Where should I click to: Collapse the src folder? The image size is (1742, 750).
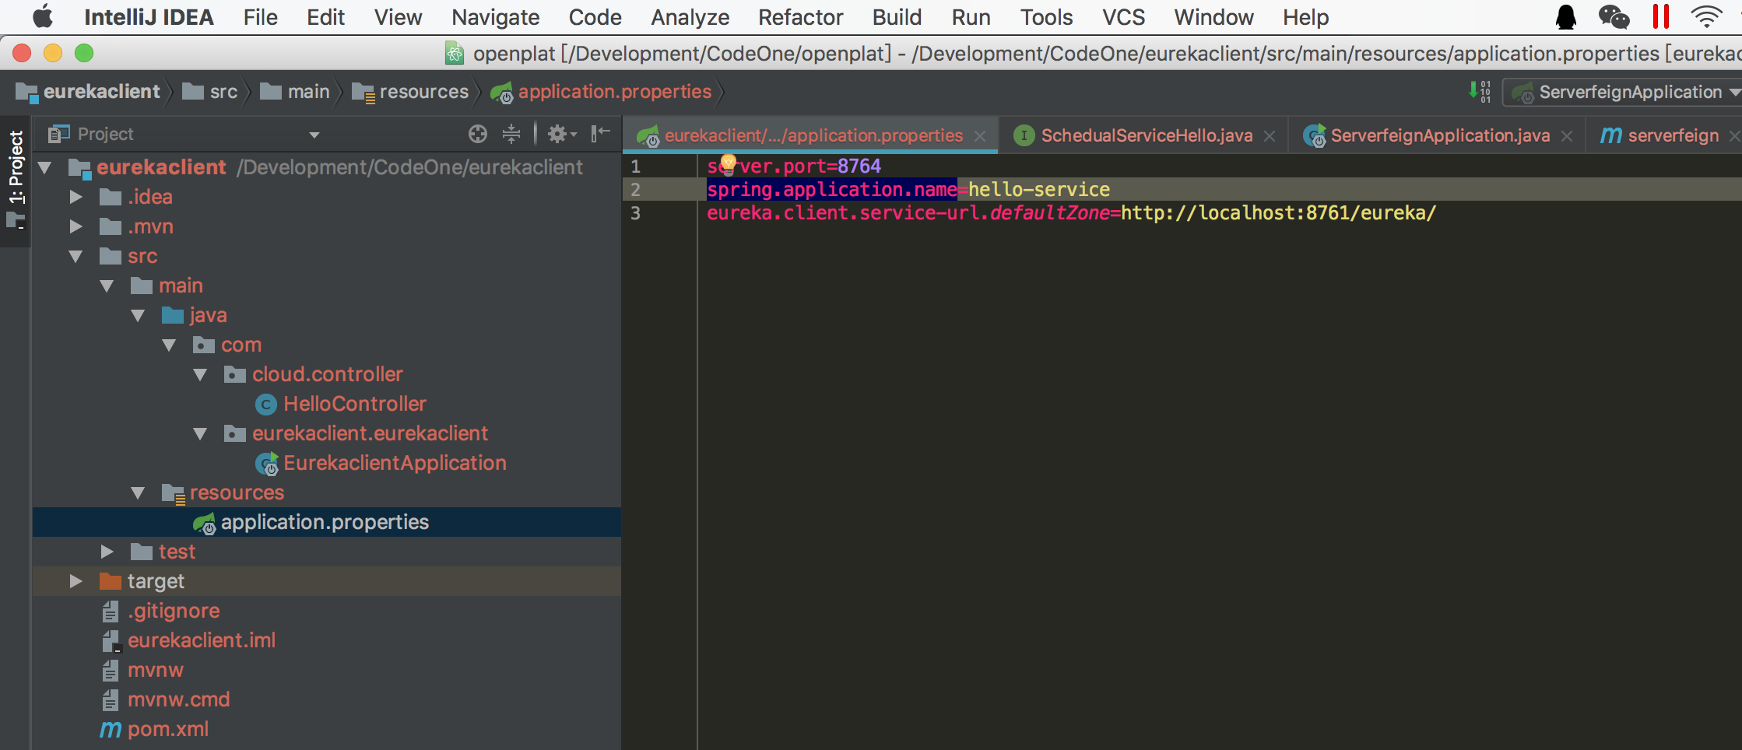click(x=76, y=256)
